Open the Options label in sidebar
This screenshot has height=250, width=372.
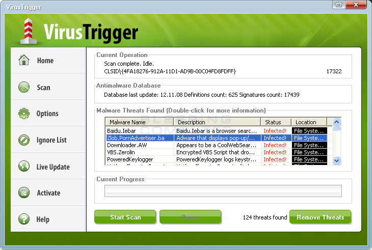[47, 114]
